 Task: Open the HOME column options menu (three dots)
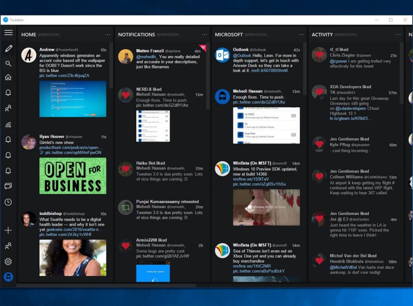pyautogui.click(x=107, y=35)
